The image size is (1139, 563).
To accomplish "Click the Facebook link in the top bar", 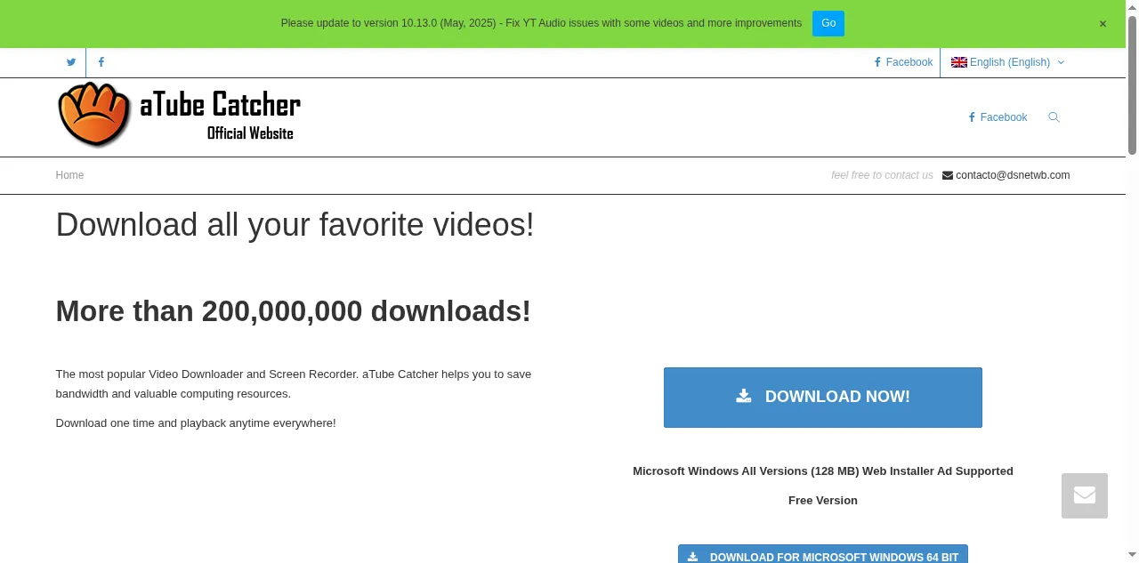I will pyautogui.click(x=903, y=62).
